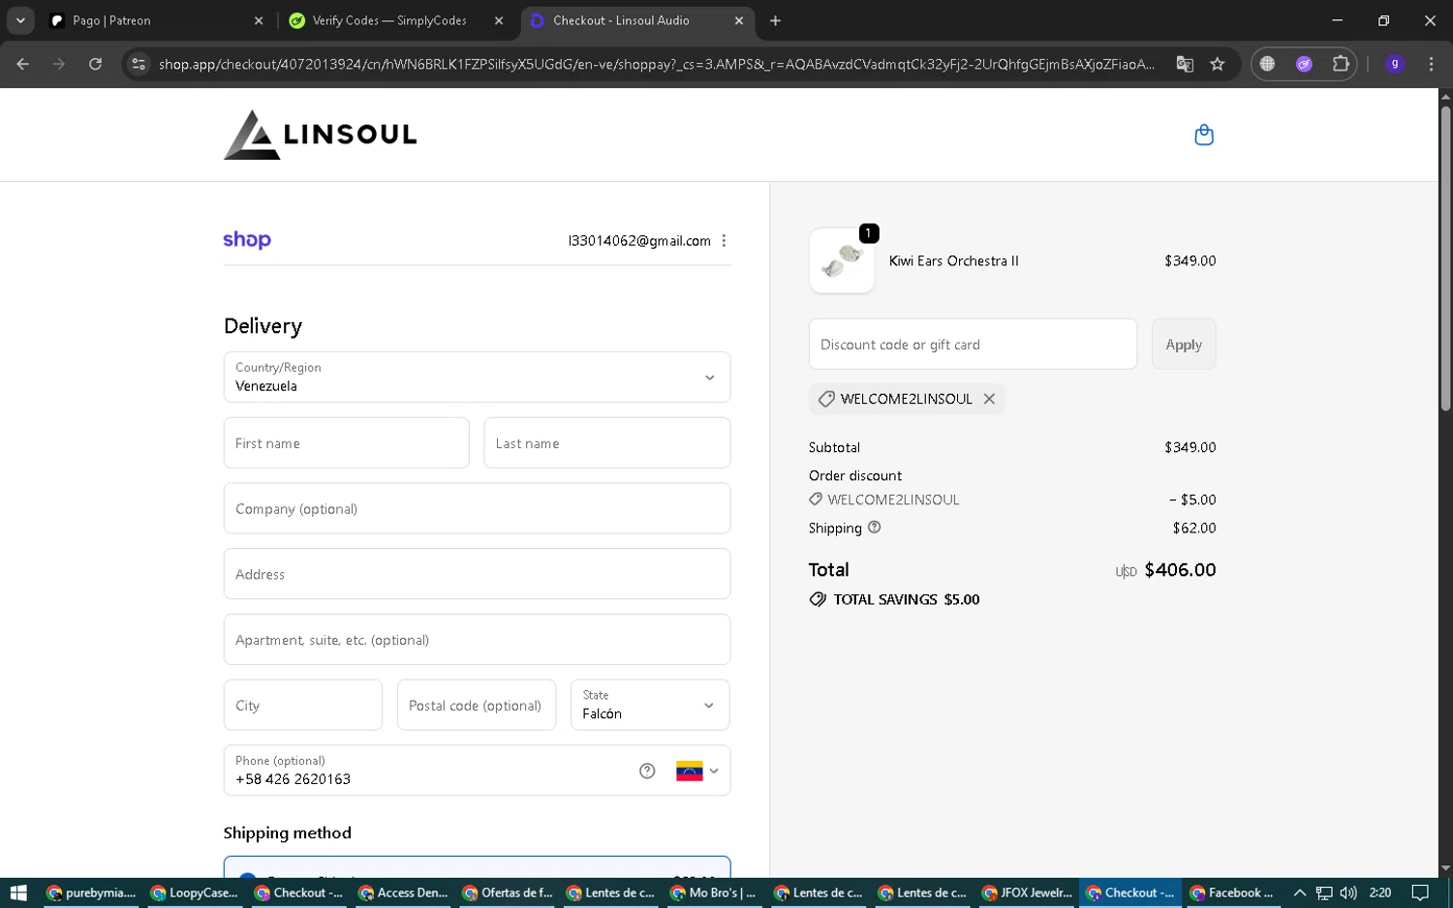1453x908 pixels.
Task: Click the page vertical scrollbar thumb
Action: [x=1445, y=257]
